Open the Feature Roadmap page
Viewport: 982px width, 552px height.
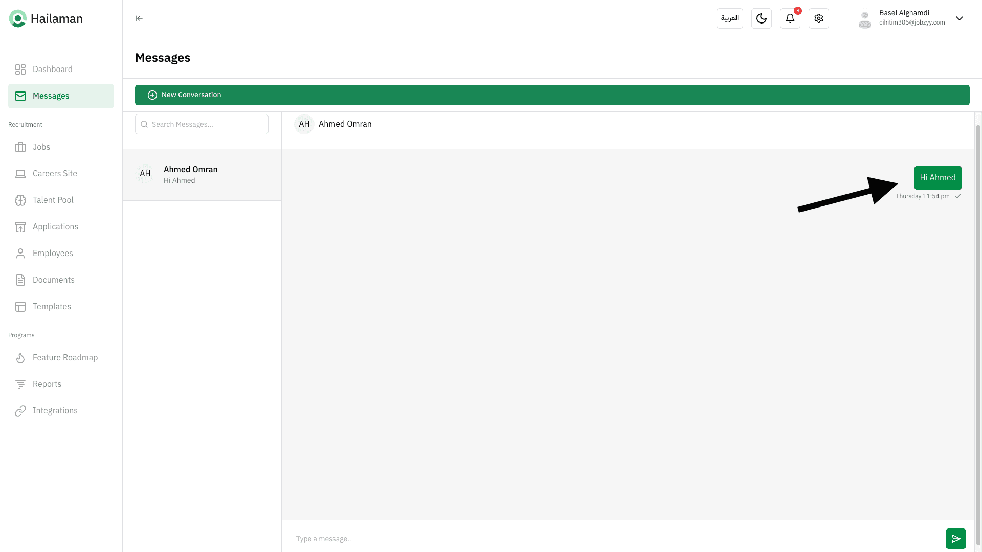coord(65,357)
